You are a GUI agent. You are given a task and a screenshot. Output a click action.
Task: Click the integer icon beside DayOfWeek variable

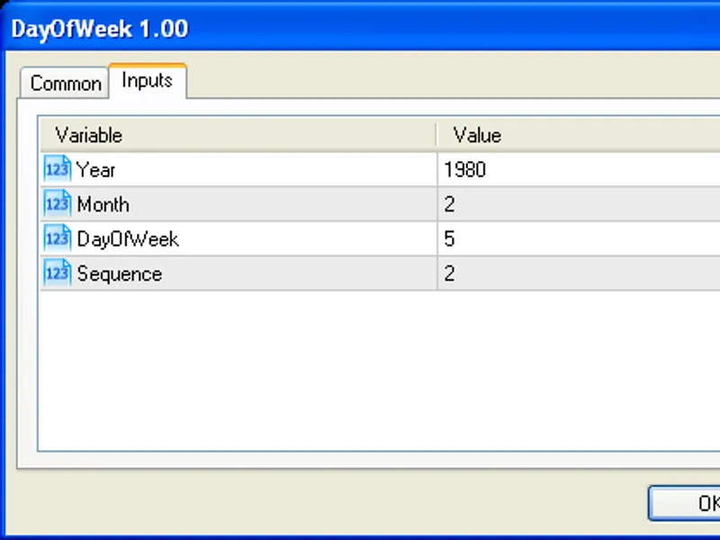tap(58, 238)
